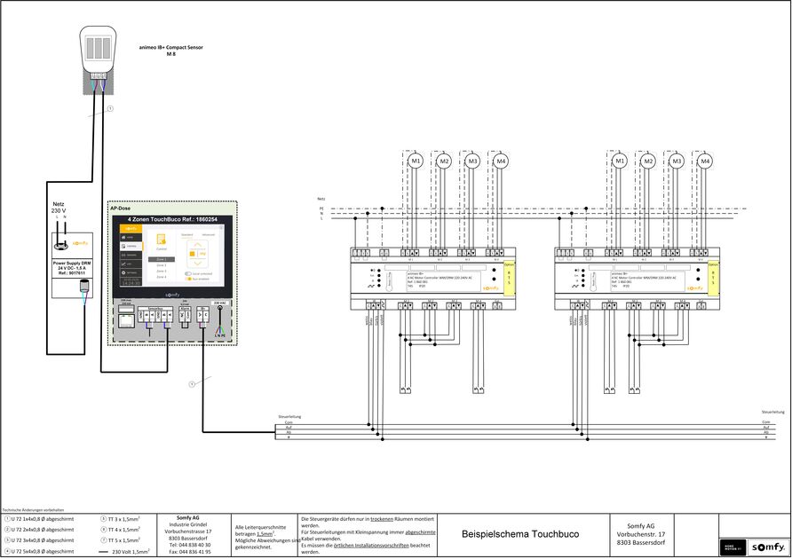This screenshot has height=559, width=792.
Task: Open the Control entry in TouchBuco sidebar
Action: (x=131, y=246)
